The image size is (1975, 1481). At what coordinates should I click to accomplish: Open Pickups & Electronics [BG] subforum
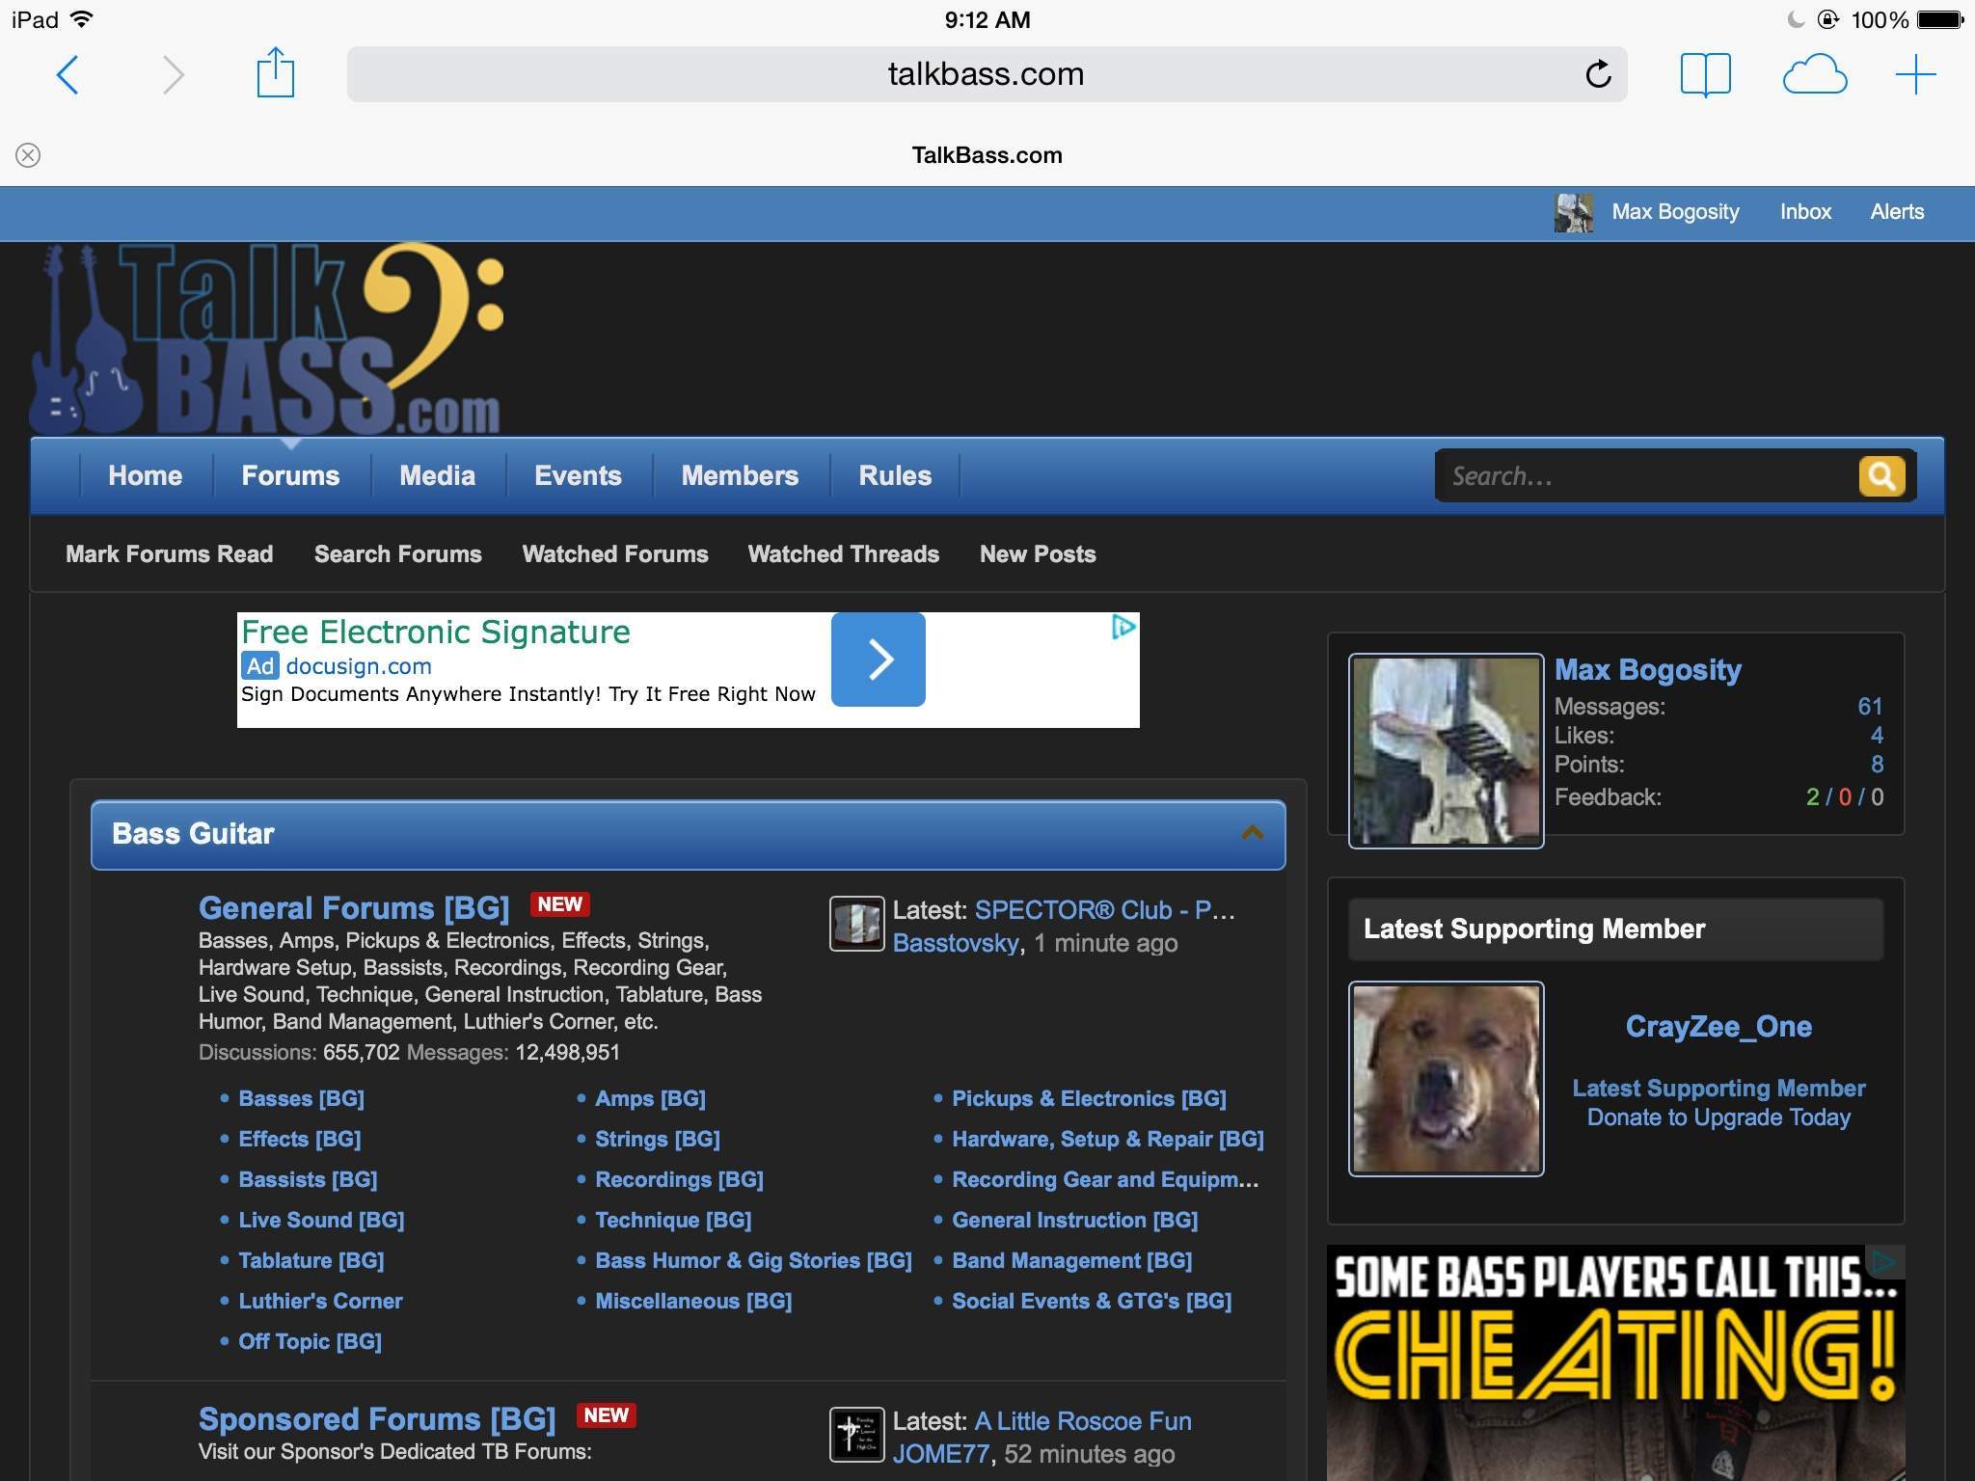(x=1089, y=1098)
